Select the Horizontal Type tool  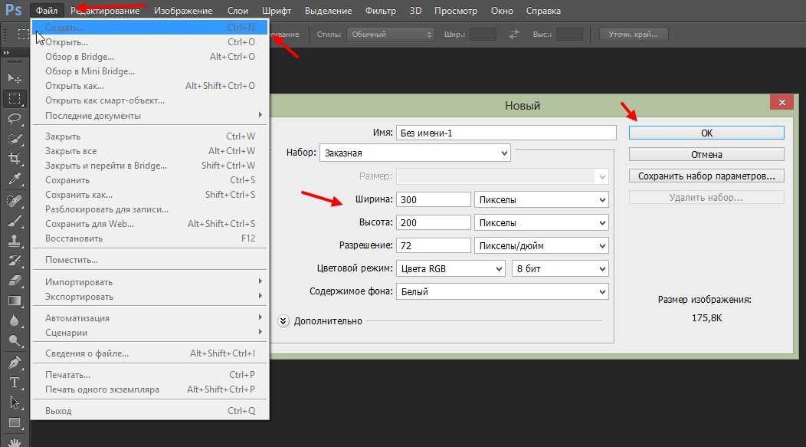click(x=15, y=383)
